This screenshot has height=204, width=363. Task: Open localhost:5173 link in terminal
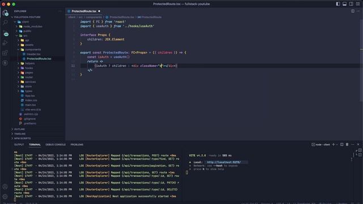click(x=223, y=162)
